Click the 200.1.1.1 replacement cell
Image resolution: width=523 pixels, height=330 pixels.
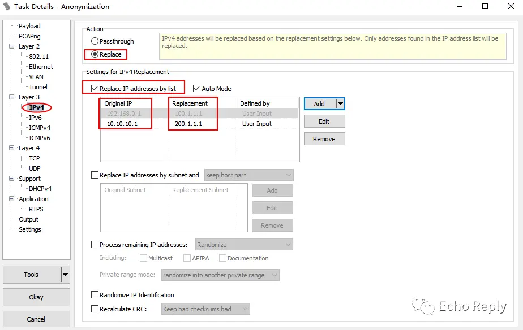tap(188, 124)
